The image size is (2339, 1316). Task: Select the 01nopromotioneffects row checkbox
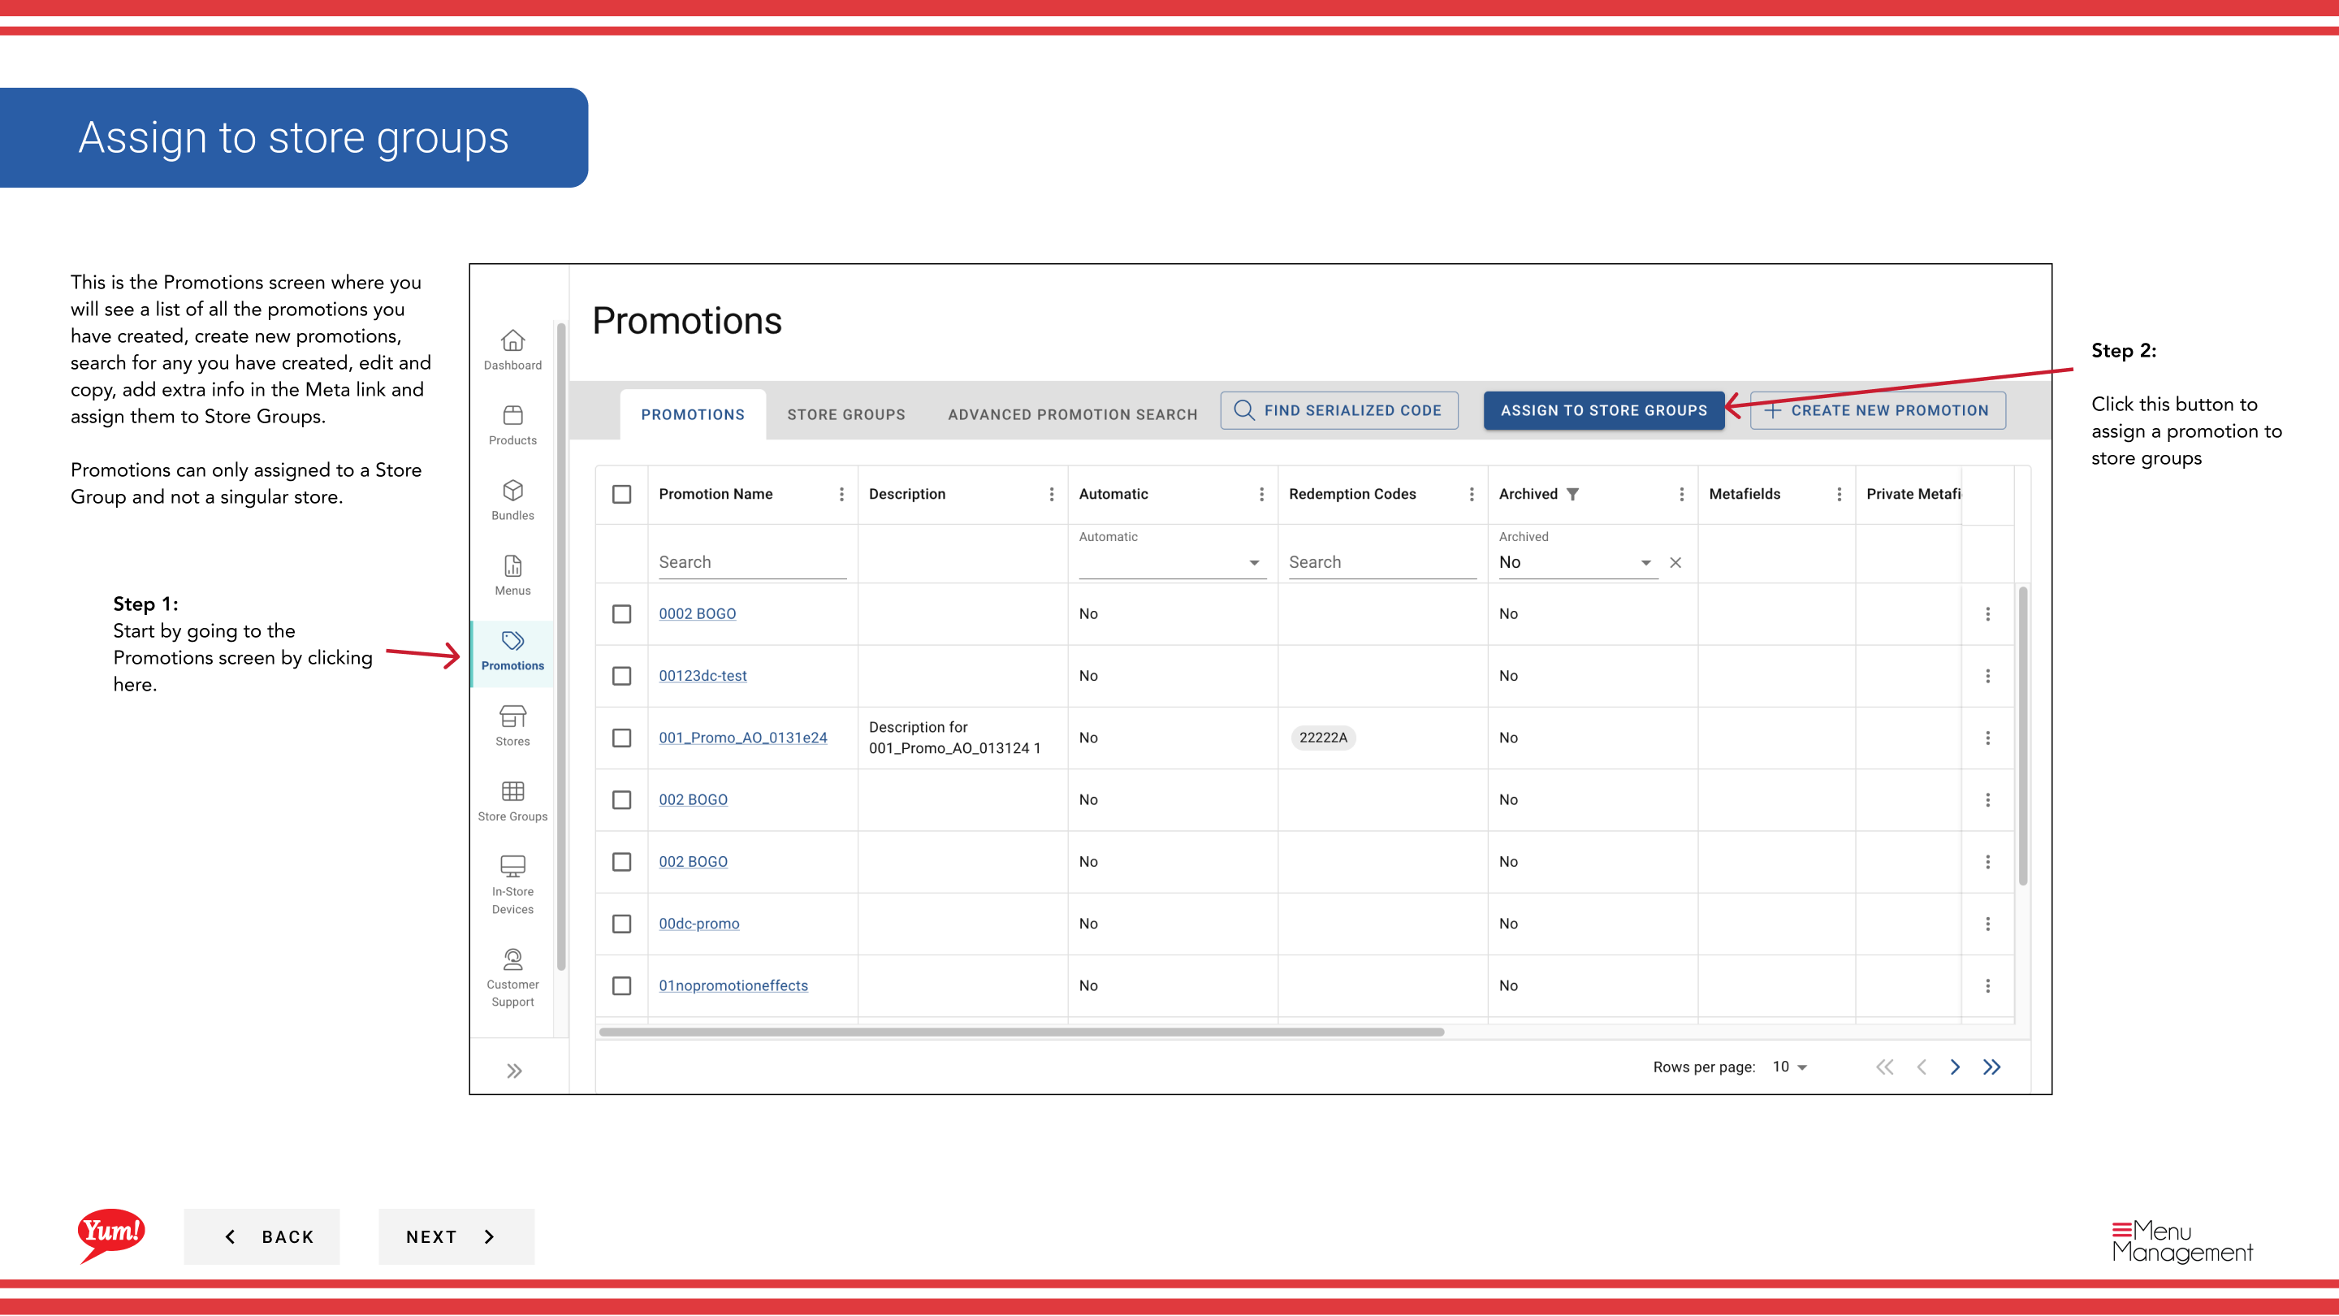[x=622, y=985]
